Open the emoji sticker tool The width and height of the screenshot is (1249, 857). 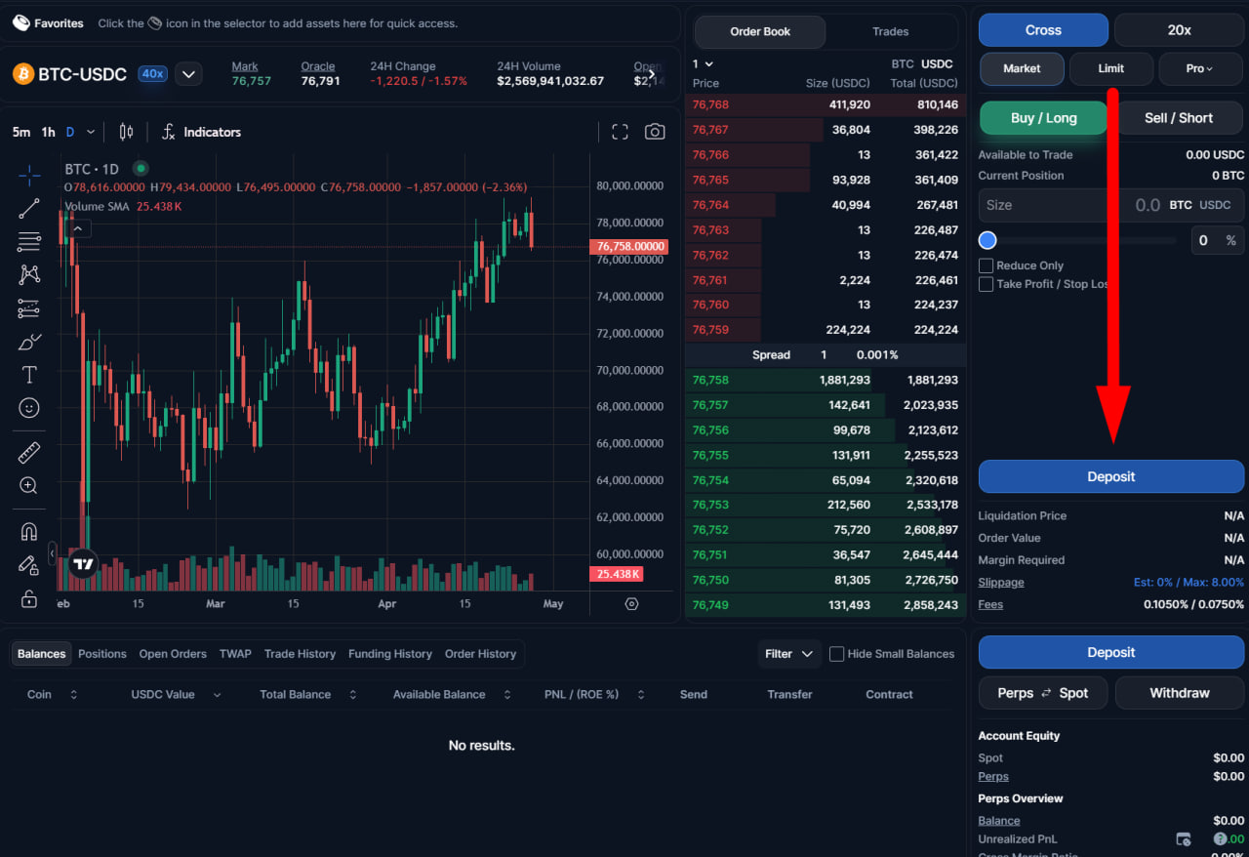(x=29, y=408)
